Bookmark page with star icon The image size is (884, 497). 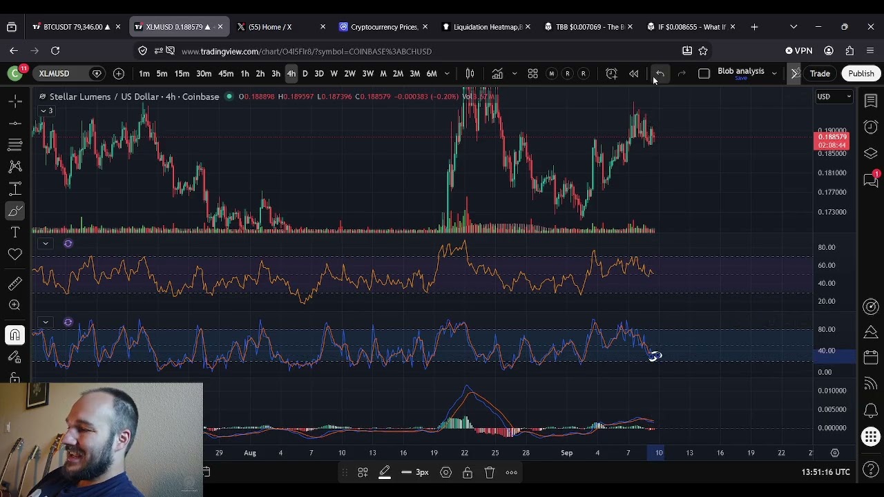pyautogui.click(x=703, y=50)
